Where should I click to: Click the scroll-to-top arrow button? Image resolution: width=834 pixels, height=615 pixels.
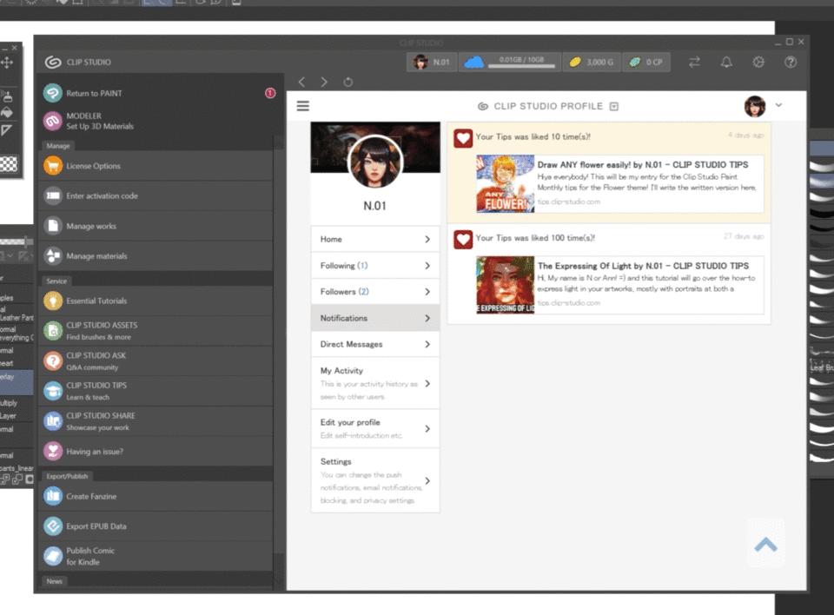(766, 545)
